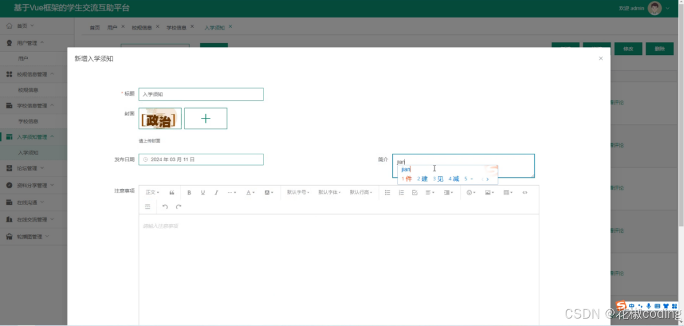Close the 学校信息 tab
The image size is (684, 326).
[192, 27]
